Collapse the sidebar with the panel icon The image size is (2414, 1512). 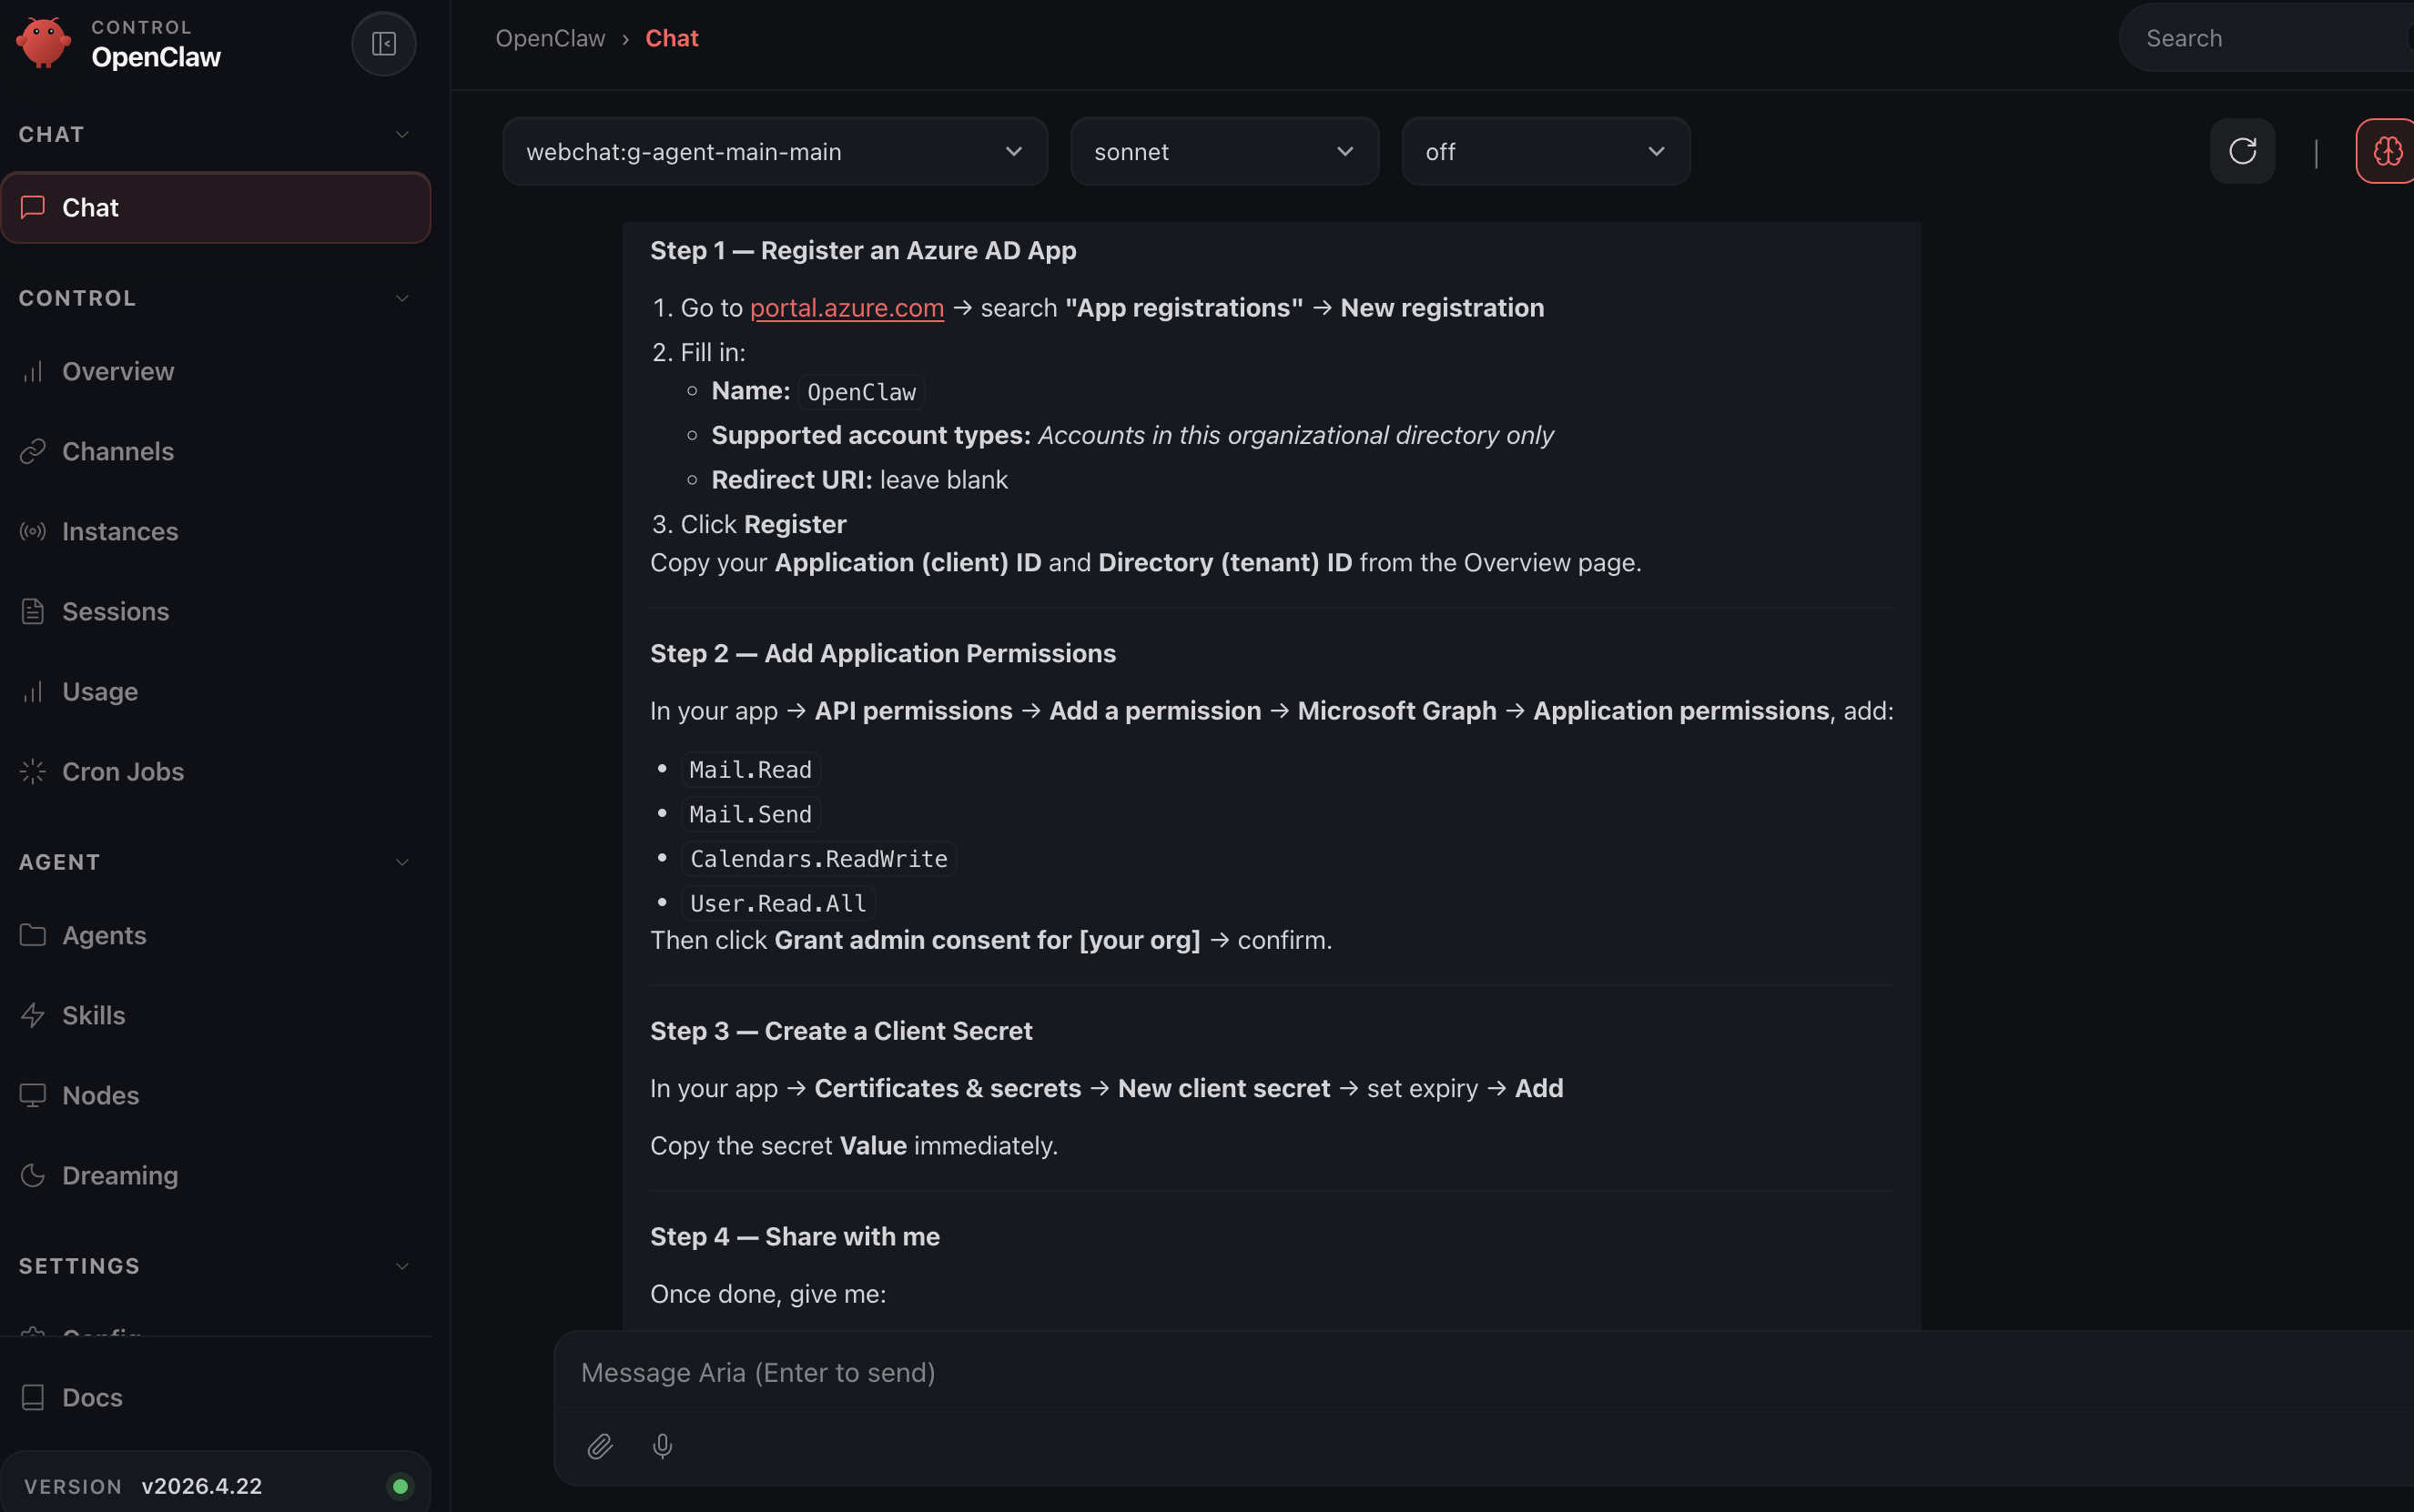383,44
